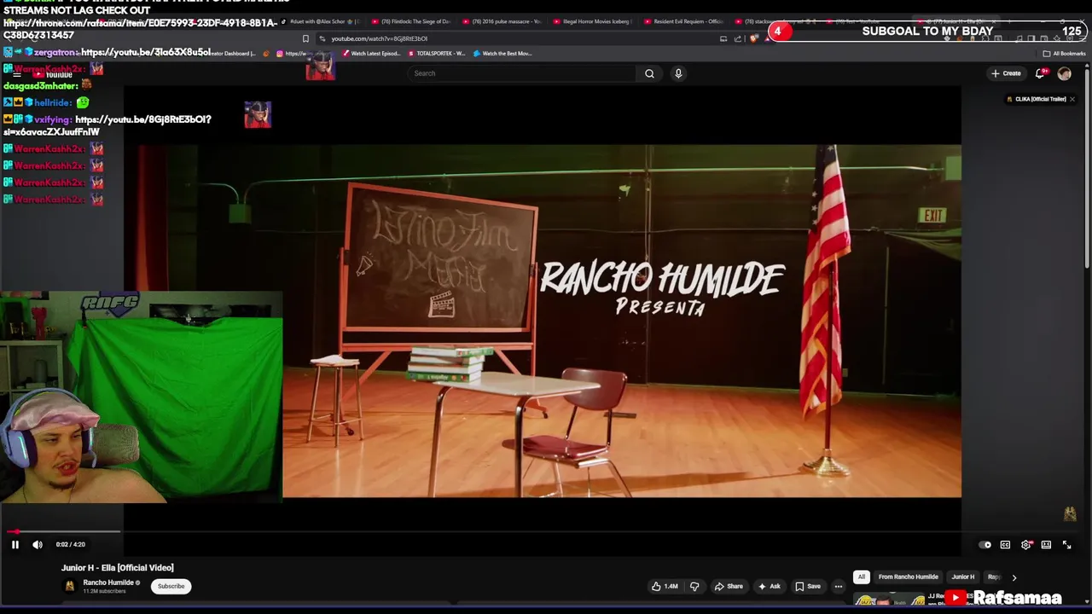Like the video (1.4M thumbs up)

click(x=665, y=586)
